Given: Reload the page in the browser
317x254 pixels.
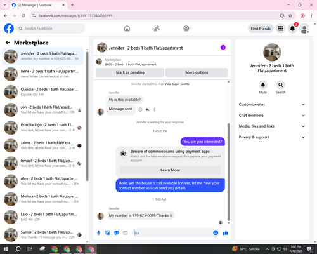Looking at the screenshot, I should 23,16.
